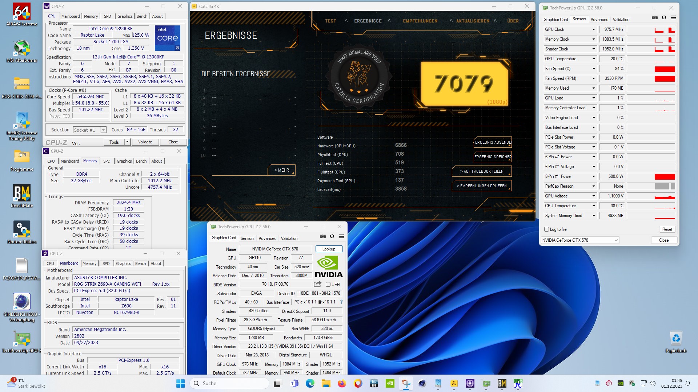Screen dimensions: 698x392
Task: Click EMPFEHLUNGEN PRUEFEN in Catzilla
Action: click(482, 186)
